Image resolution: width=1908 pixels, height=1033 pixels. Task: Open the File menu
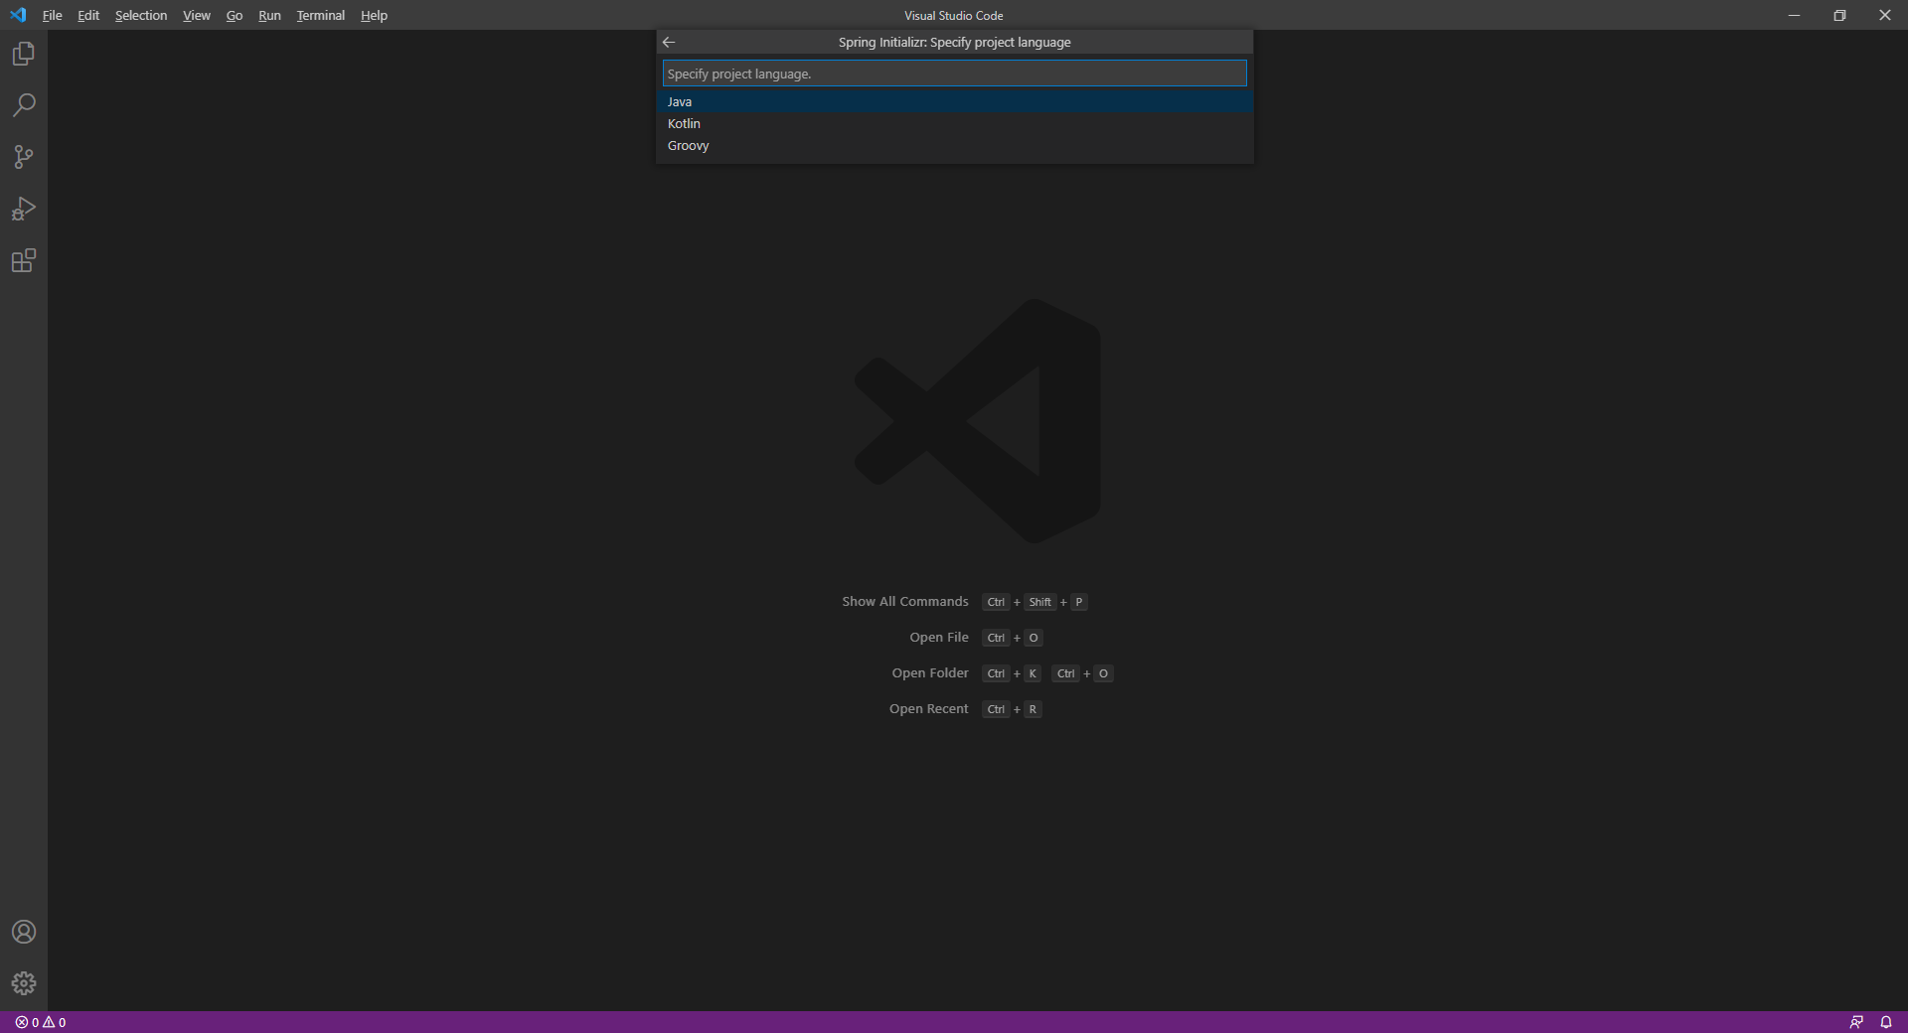(x=53, y=15)
